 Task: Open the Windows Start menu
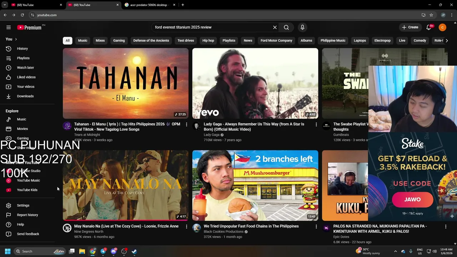7,251
